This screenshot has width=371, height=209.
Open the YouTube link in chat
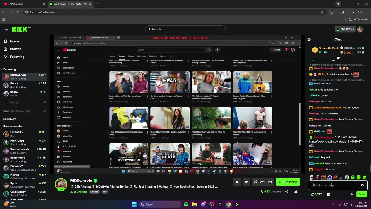(336, 143)
